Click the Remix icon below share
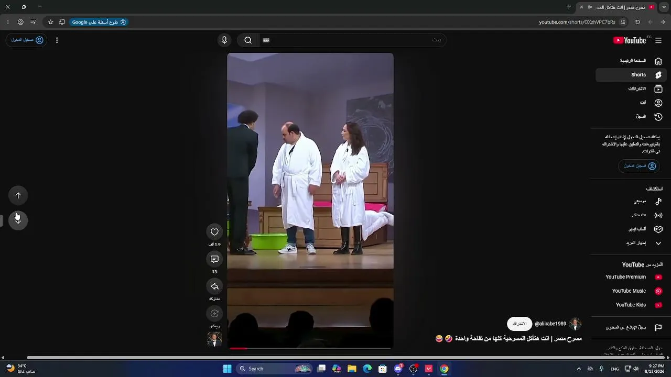The height and width of the screenshot is (377, 671). click(x=214, y=314)
